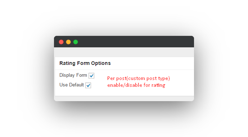Uncheck the Display Form checkbox
This screenshot has width=248, height=137.
pyautogui.click(x=91, y=76)
